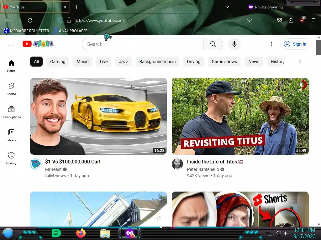The width and height of the screenshot is (321, 240).
Task: Select the Jazz filter chip
Action: tap(124, 62)
